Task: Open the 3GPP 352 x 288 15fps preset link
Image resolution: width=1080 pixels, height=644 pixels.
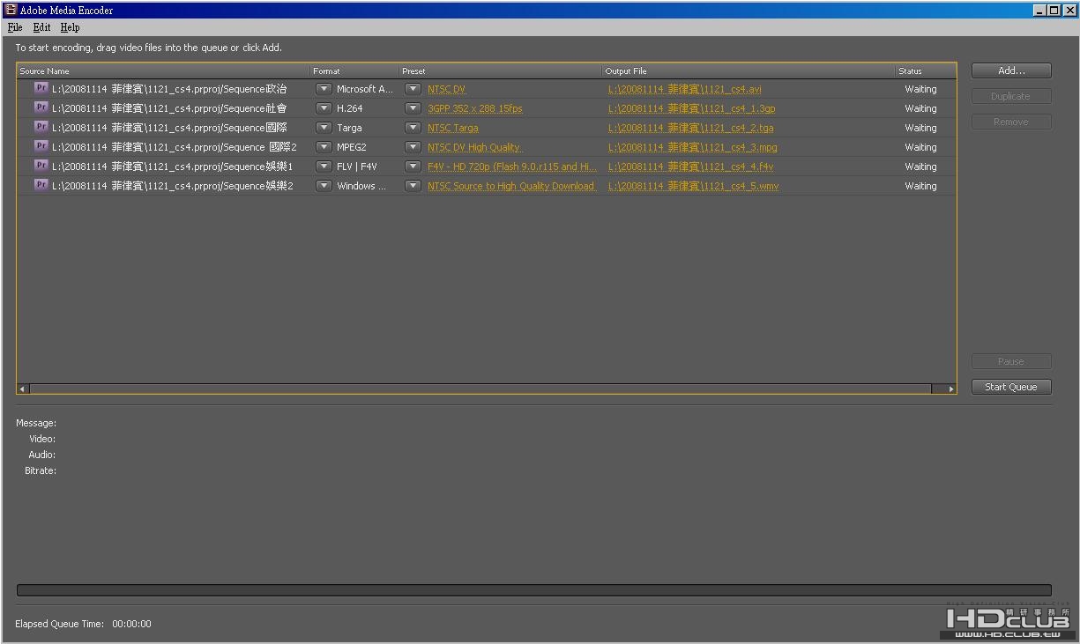Action: [475, 108]
